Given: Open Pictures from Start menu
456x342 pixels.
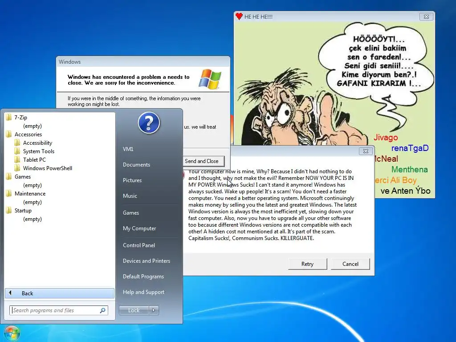Looking at the screenshot, I should pos(132,180).
